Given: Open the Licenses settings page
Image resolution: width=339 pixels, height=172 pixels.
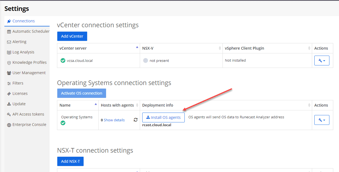Looking at the screenshot, I should tap(20, 93).
